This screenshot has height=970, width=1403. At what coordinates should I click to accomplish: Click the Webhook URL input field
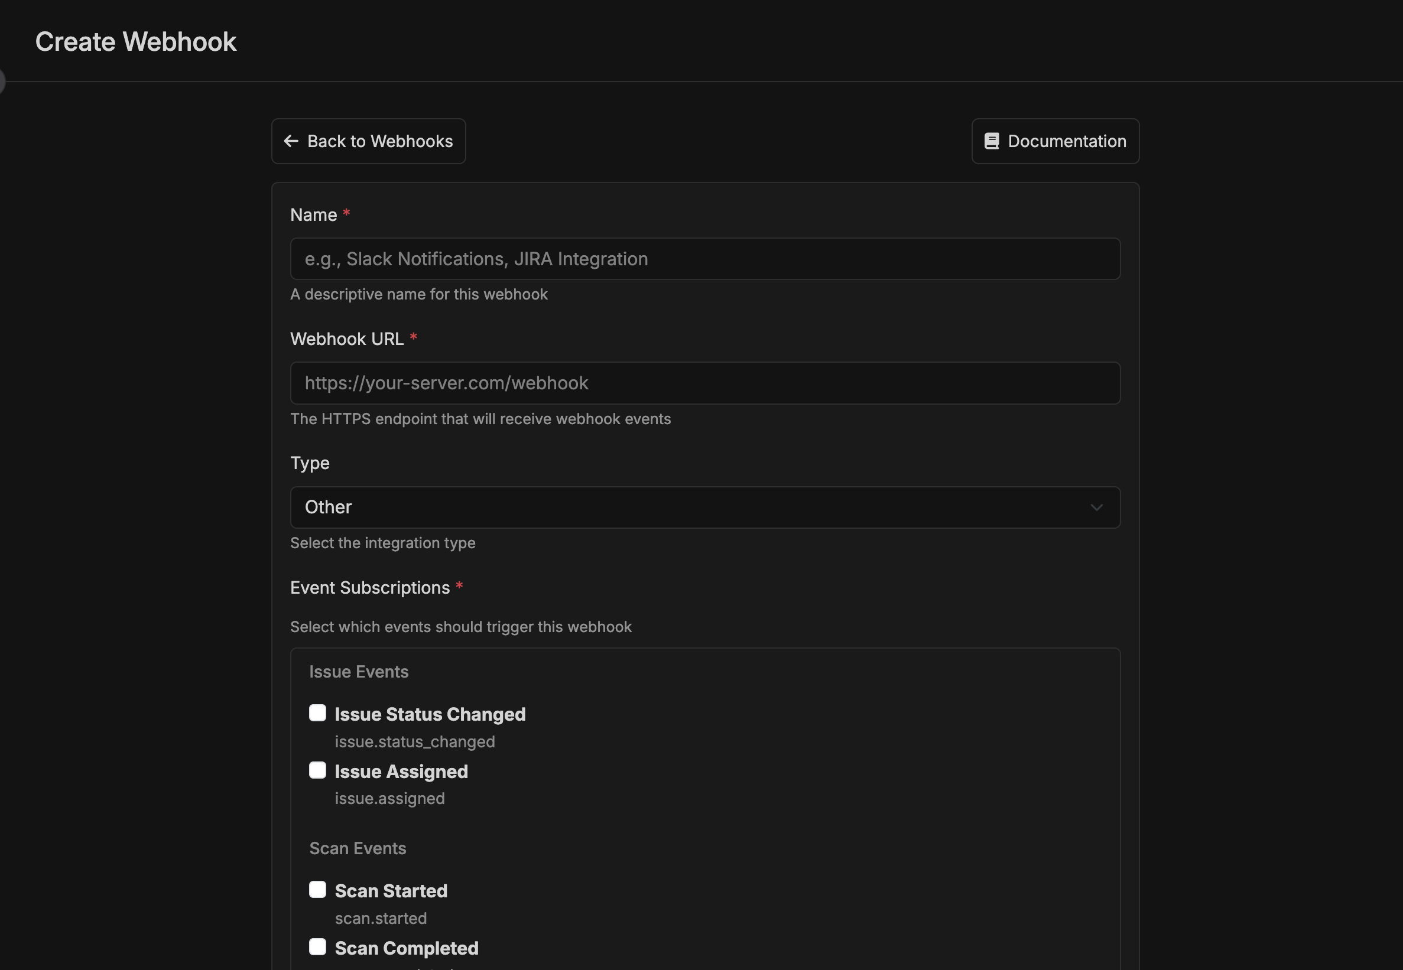704,383
